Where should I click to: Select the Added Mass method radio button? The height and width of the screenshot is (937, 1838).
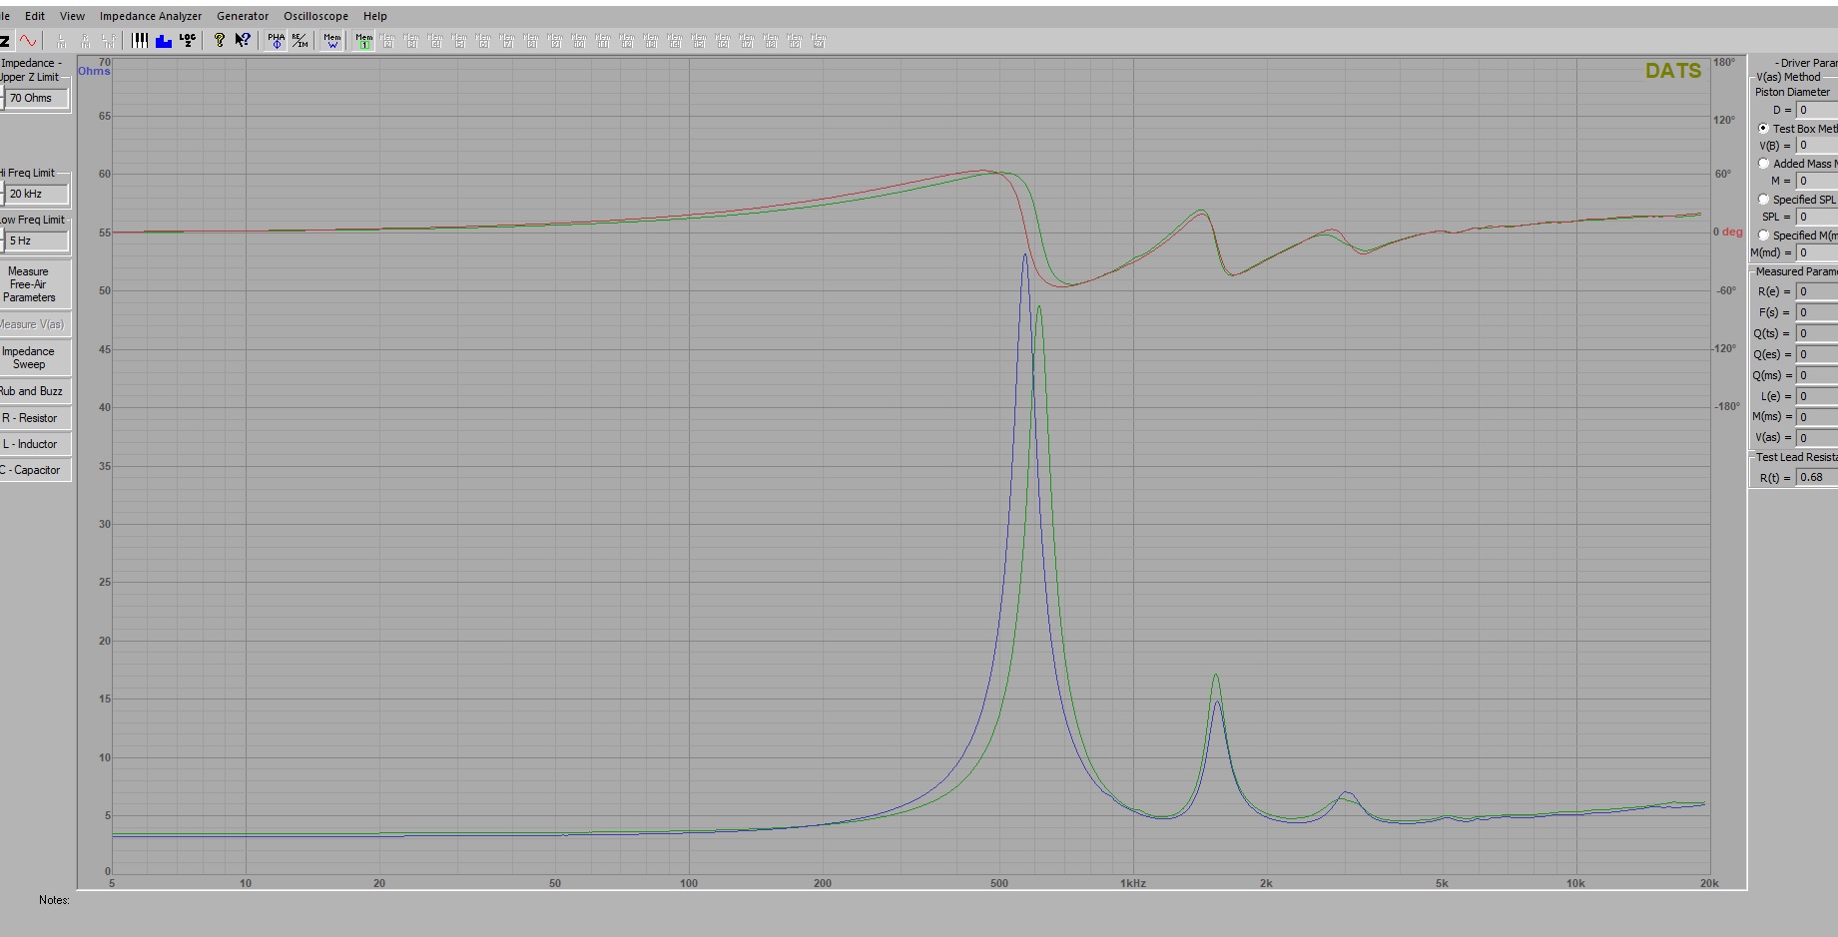(1763, 164)
